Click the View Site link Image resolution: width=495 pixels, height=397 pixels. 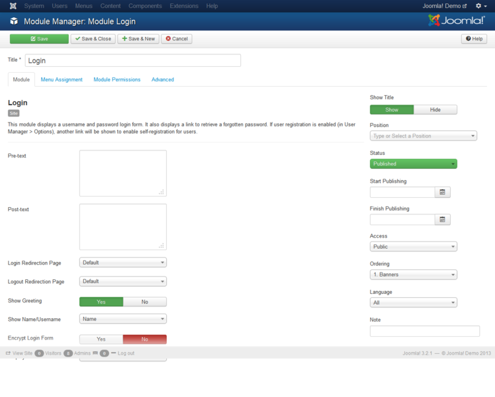click(22, 353)
